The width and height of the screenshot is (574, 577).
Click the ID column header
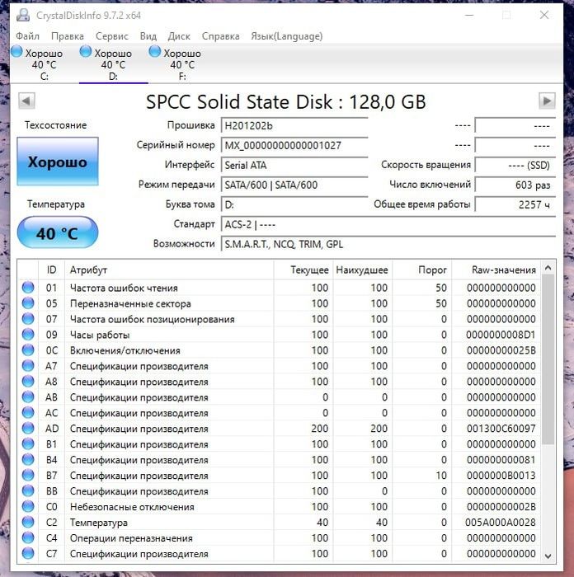[52, 270]
